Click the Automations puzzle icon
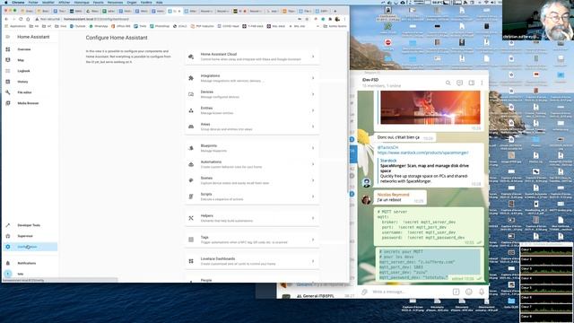 coord(191,164)
